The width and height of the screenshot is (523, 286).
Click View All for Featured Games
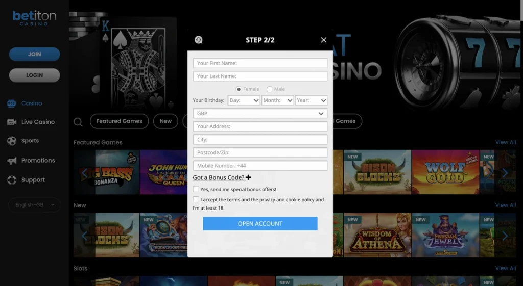tap(506, 142)
